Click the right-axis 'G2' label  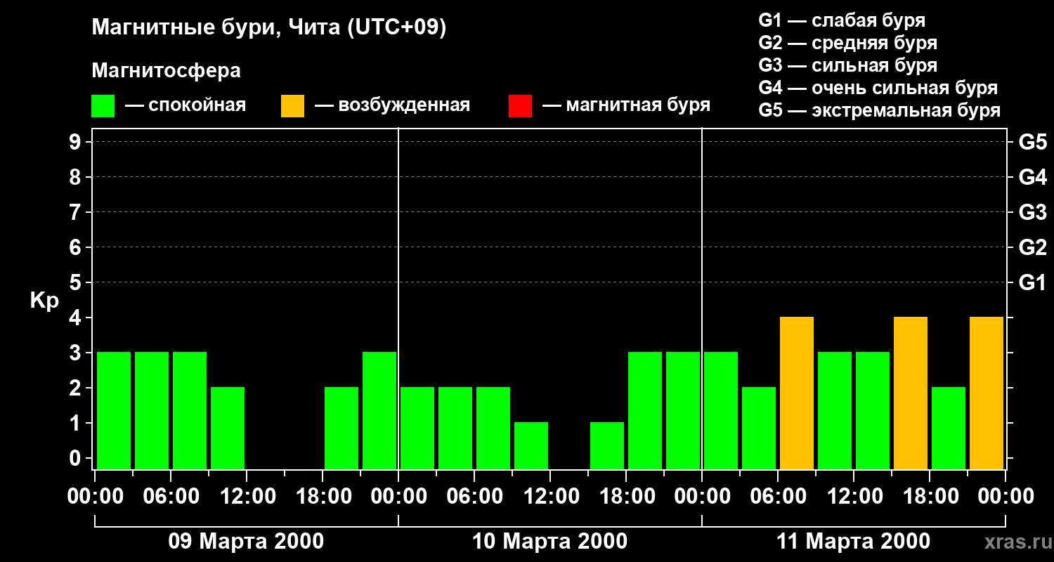[x=1032, y=247]
